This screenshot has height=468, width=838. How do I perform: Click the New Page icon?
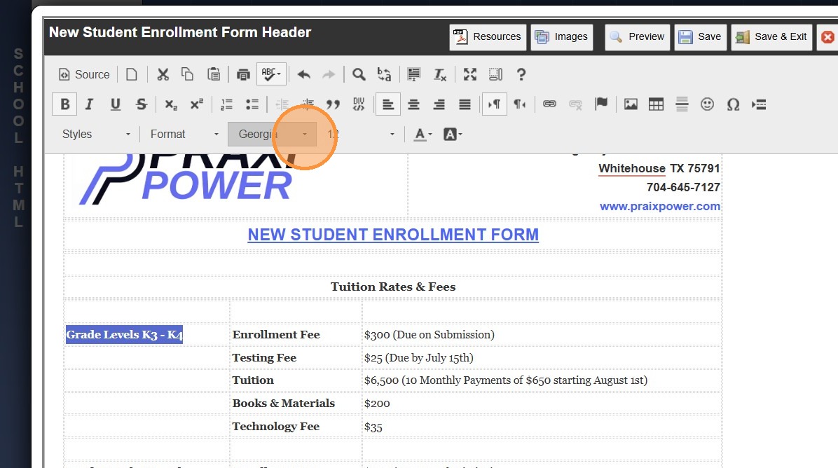[x=132, y=74]
